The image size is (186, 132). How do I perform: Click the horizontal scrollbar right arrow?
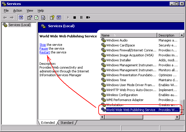177,117
